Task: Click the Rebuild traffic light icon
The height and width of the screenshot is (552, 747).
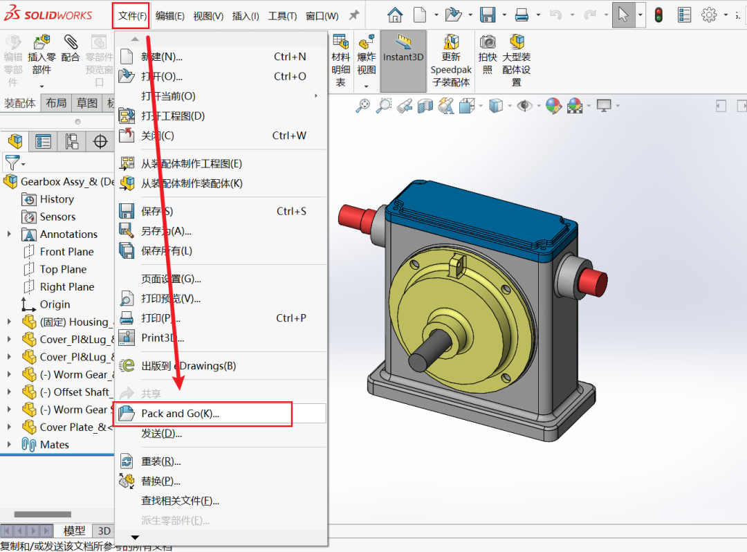Action: 658,15
